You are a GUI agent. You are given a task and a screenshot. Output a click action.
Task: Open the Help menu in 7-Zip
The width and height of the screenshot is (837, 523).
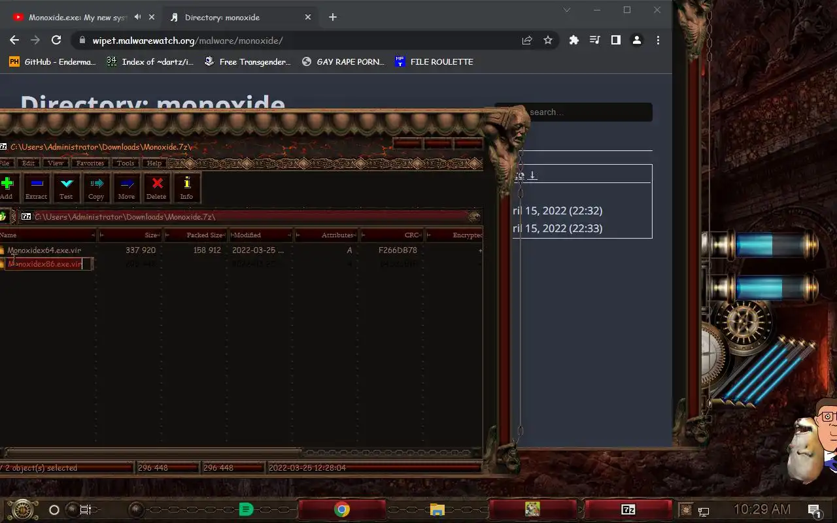[x=154, y=163]
